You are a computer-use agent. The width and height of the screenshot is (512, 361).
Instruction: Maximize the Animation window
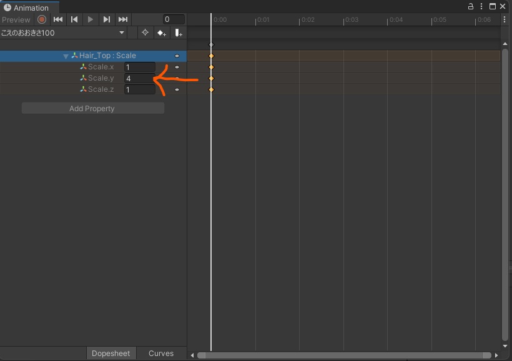(493, 6)
